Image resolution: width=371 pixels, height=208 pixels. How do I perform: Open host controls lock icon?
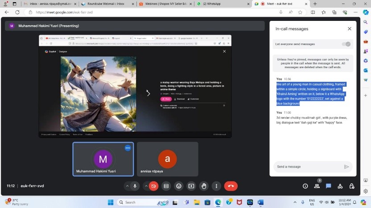[351, 186]
